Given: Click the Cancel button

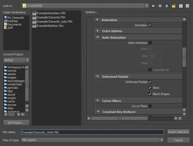Looking at the screenshot, I should pos(178,140).
